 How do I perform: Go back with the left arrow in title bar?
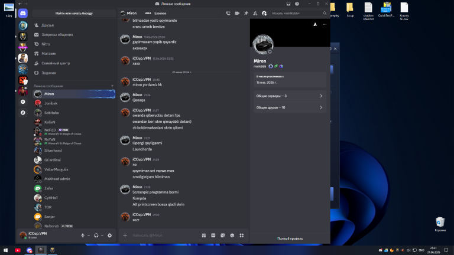[x=20, y=4]
